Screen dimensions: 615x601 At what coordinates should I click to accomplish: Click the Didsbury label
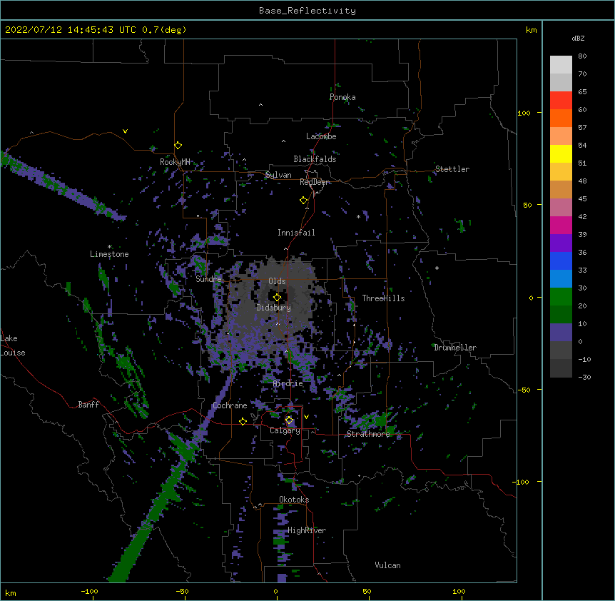(274, 308)
